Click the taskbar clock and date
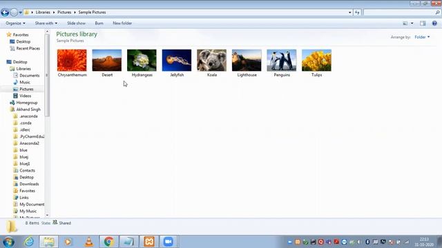This screenshot has height=248, width=442. 423,242
